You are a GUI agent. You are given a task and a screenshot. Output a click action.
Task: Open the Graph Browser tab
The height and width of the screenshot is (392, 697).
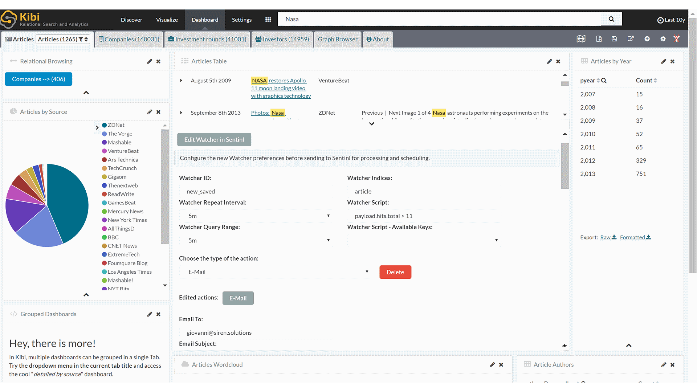point(338,39)
